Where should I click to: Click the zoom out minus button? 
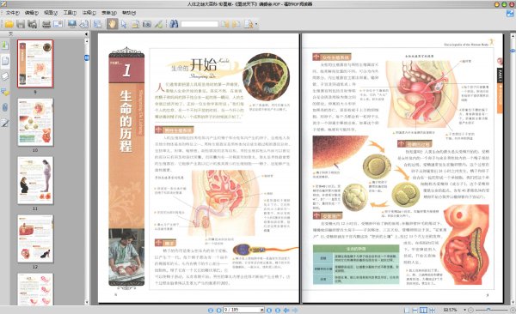tap(471, 310)
